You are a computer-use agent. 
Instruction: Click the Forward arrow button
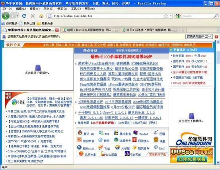pos(13,16)
